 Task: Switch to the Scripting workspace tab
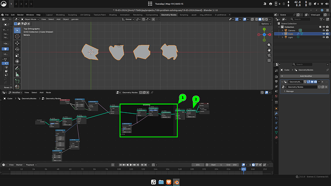[x=184, y=15]
